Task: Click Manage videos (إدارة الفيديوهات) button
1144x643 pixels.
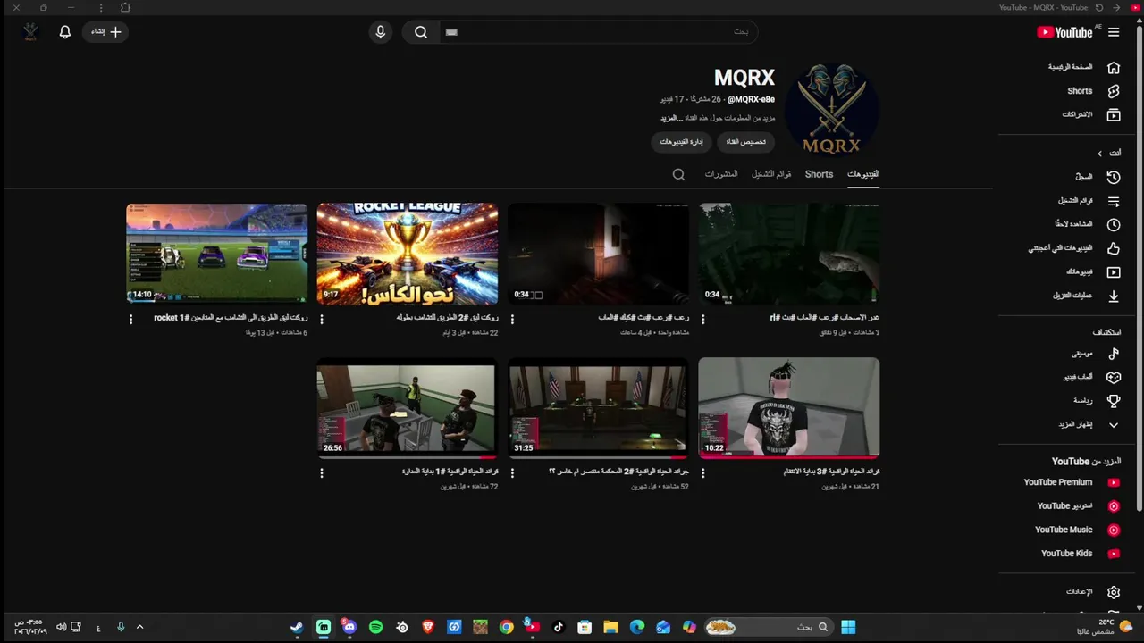Action: click(681, 142)
